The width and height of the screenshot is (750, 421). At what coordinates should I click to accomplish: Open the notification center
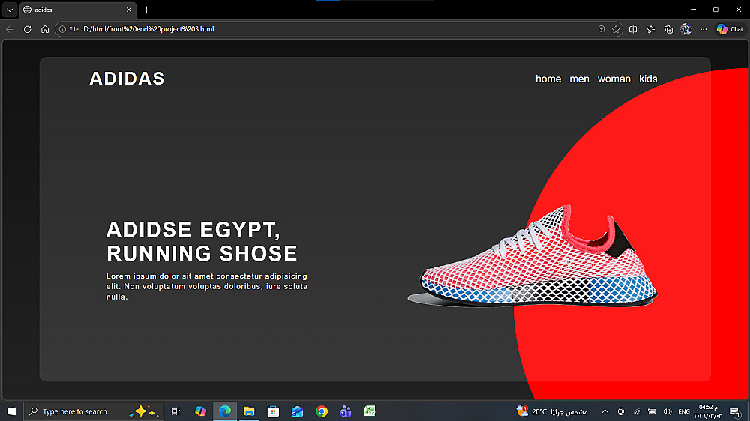click(735, 411)
